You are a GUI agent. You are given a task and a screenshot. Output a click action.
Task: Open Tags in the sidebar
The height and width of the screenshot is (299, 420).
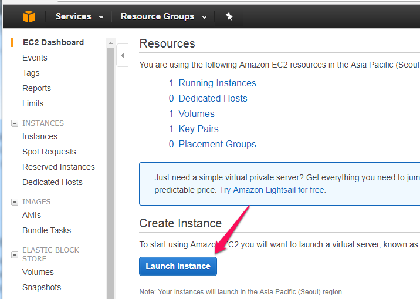pyautogui.click(x=31, y=73)
